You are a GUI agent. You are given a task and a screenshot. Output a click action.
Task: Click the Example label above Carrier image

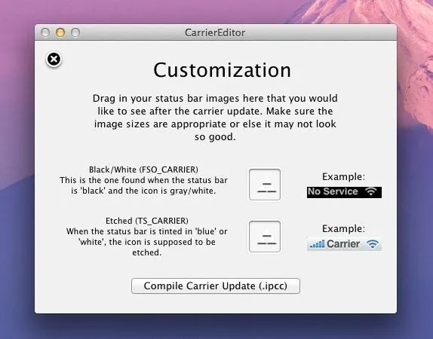[343, 228]
